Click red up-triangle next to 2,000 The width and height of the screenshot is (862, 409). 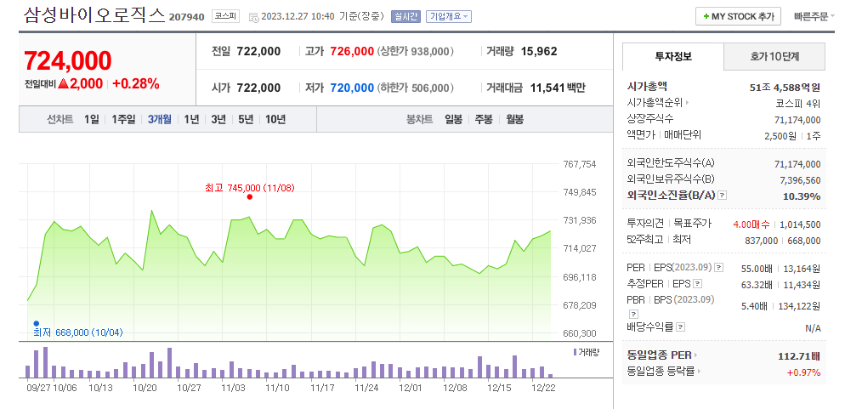point(63,84)
